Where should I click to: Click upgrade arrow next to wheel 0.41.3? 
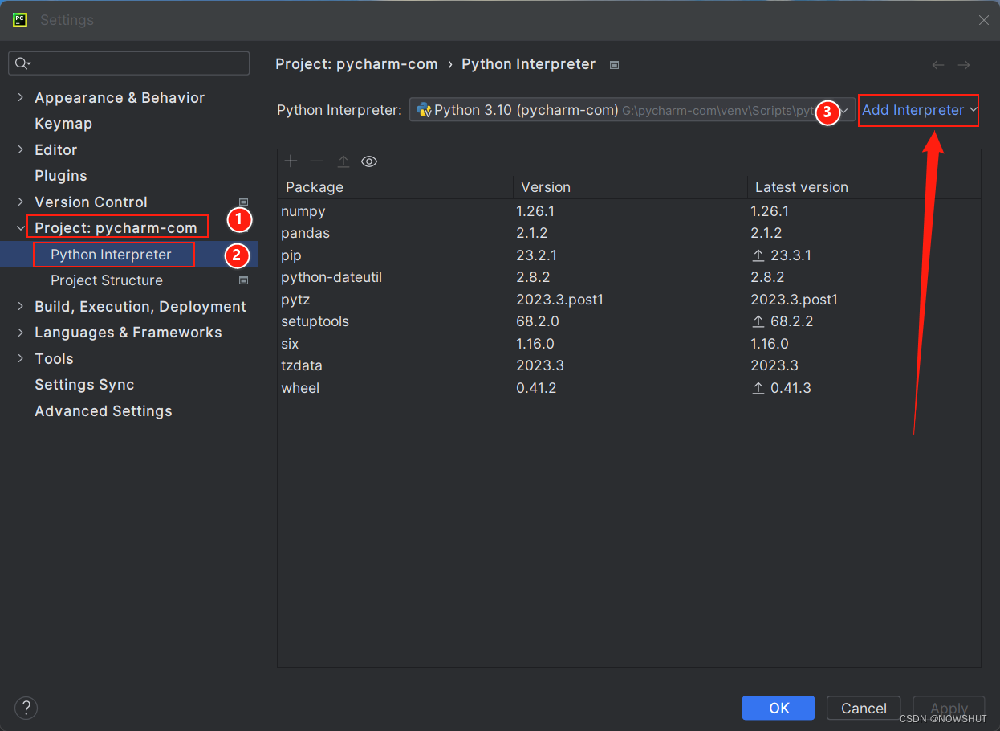click(758, 388)
